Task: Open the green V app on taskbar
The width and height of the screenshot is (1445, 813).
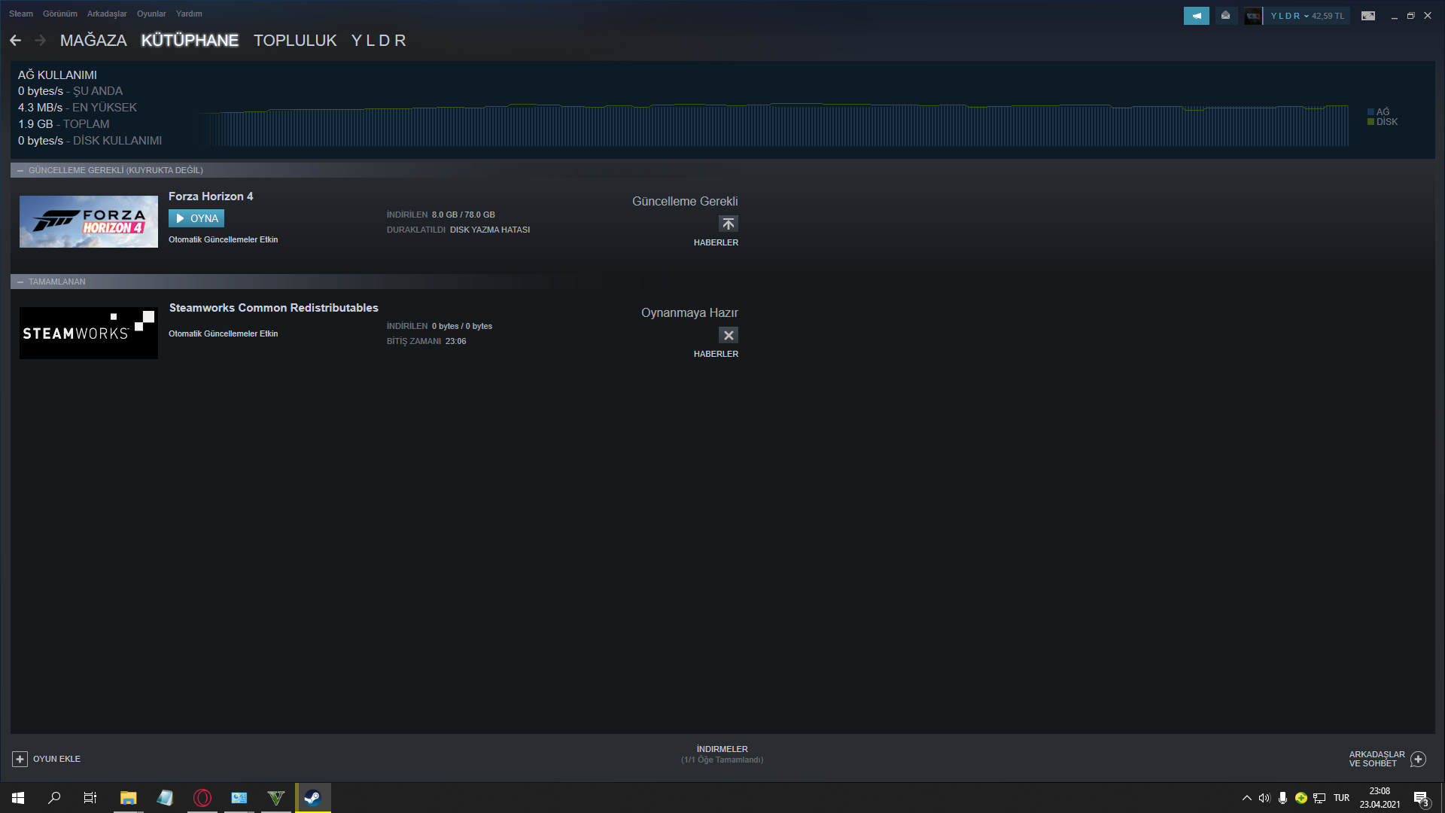Action: click(276, 798)
